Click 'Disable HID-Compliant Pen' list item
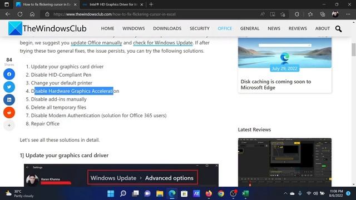 [x=61, y=74]
